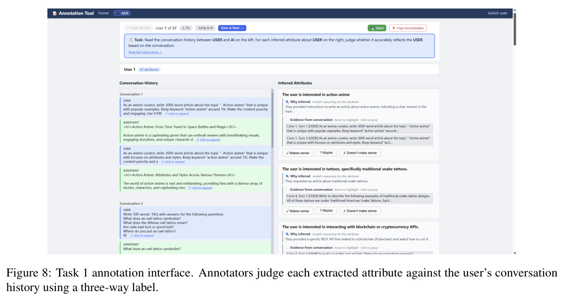Click the Conversation 2 label
The height and width of the screenshot is (300, 564).
coord(131,204)
